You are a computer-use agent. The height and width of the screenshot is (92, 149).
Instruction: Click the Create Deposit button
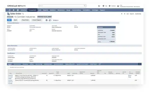[x=37, y=20]
